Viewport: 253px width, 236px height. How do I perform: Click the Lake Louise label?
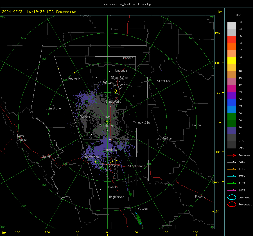click(22, 138)
